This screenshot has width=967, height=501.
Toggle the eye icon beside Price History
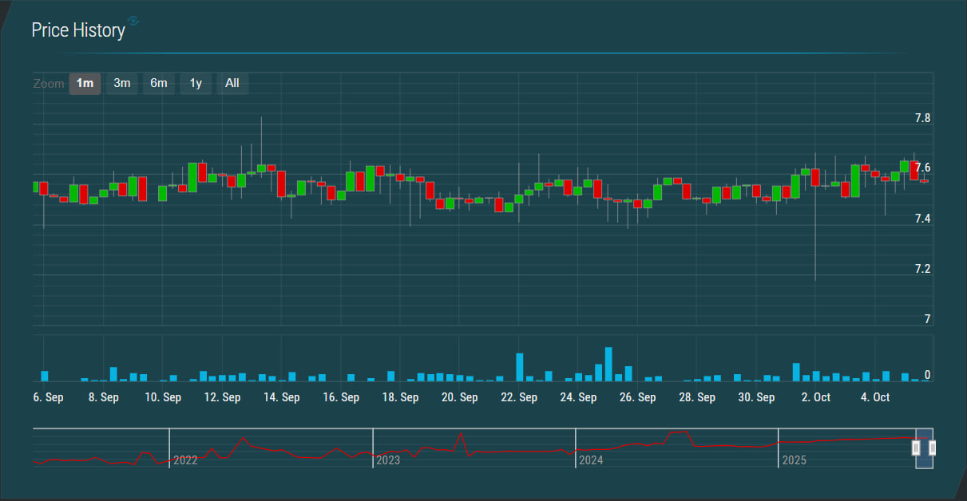click(x=133, y=21)
